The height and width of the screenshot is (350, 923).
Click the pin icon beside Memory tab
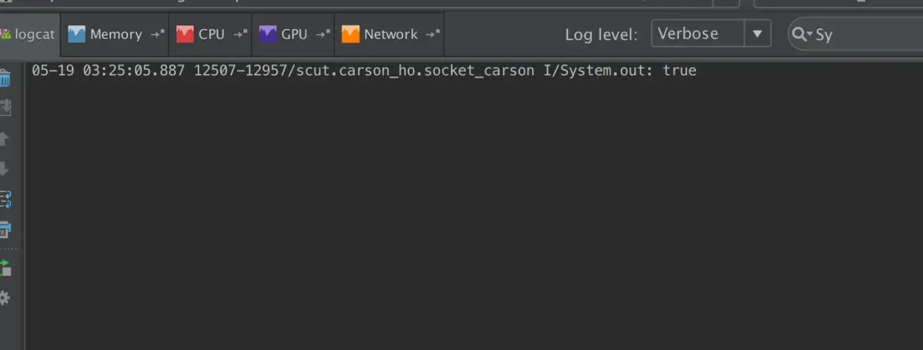click(x=157, y=34)
